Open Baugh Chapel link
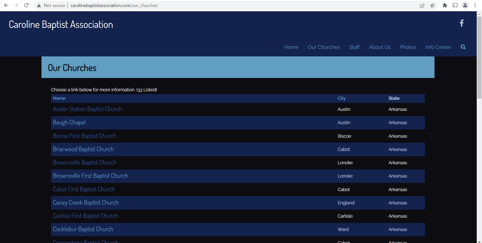 [x=69, y=122]
